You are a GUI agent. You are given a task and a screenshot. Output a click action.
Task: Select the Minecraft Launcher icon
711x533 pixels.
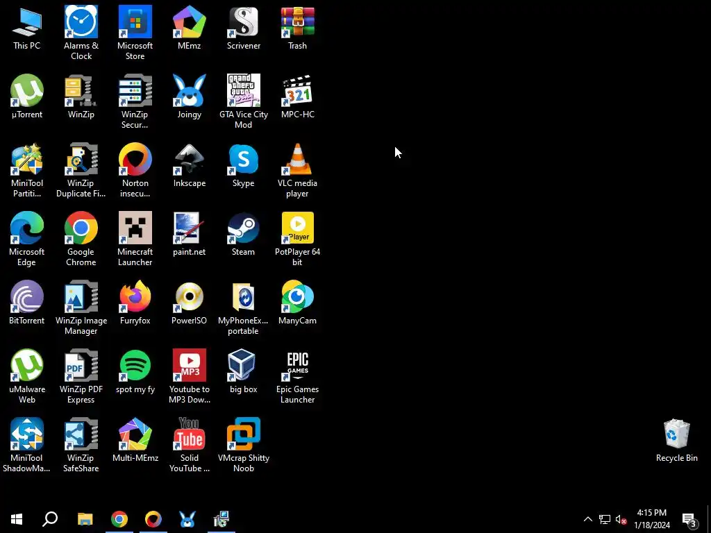tap(135, 239)
